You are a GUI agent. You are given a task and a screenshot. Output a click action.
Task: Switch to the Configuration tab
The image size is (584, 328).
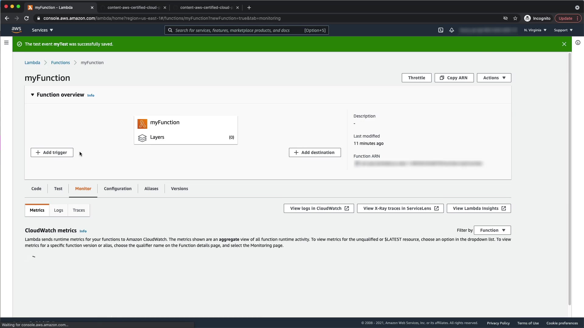118,189
